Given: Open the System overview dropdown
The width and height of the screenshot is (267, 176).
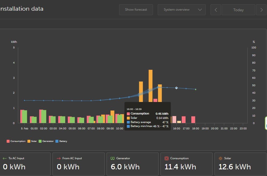Looking at the screenshot, I should pos(181,10).
